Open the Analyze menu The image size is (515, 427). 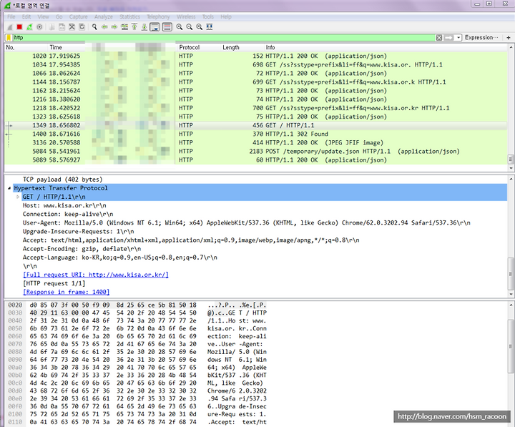(104, 16)
